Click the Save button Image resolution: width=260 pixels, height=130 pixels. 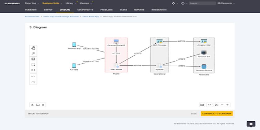pyautogui.click(x=194, y=114)
